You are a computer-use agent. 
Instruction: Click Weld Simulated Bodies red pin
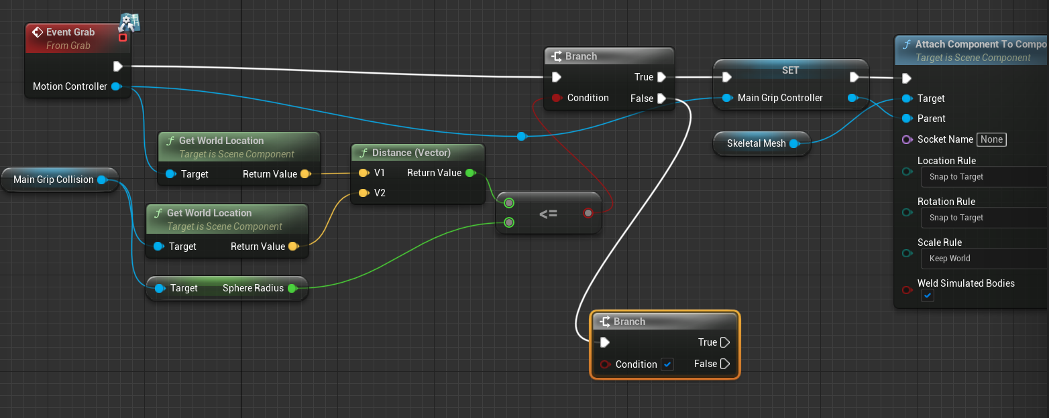(907, 290)
